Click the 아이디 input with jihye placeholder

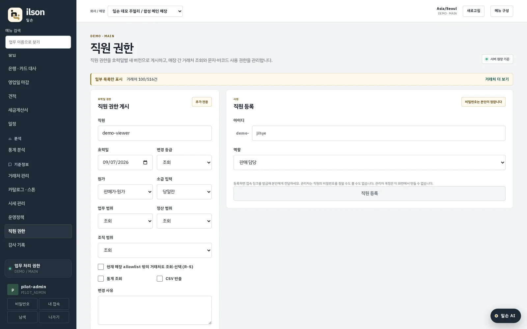click(x=379, y=133)
